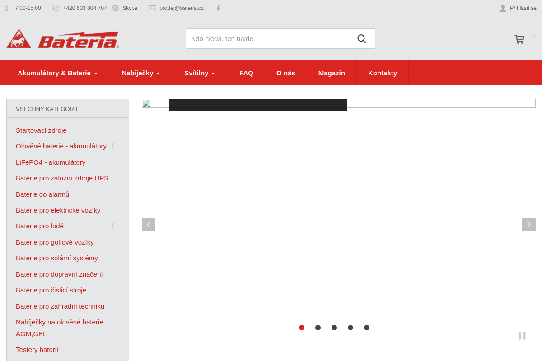The image size is (542, 361).
Task: Expand Olověné baterie - akumulátory subcategories
Action: coord(113,146)
